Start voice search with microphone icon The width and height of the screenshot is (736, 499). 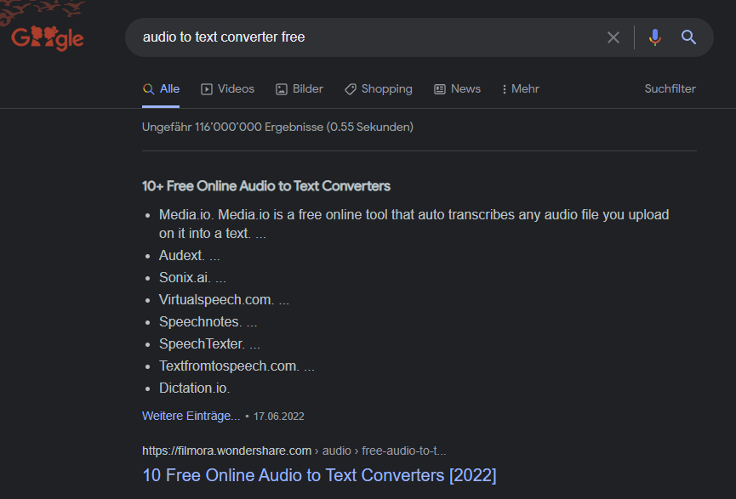[655, 37]
